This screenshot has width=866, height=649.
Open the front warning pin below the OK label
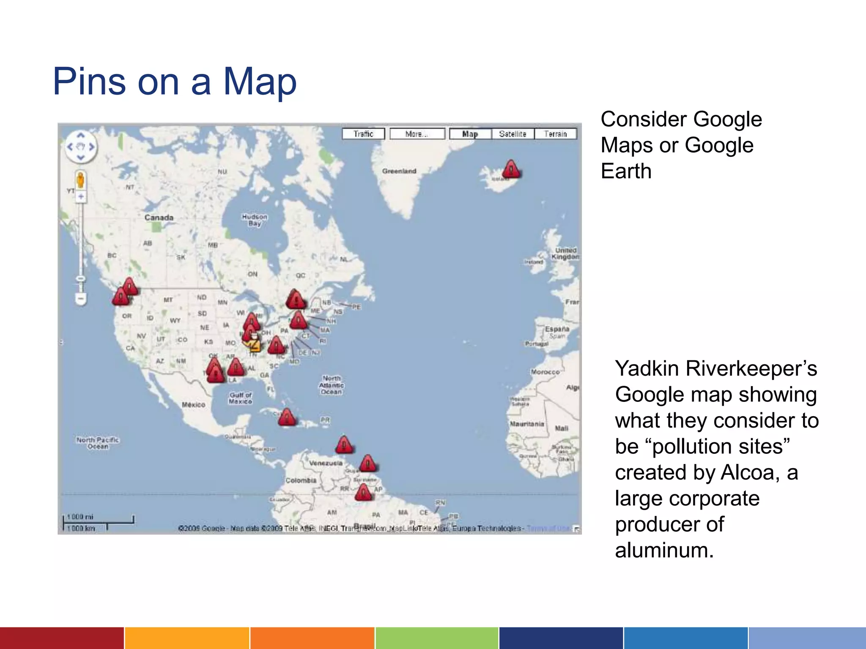point(216,374)
